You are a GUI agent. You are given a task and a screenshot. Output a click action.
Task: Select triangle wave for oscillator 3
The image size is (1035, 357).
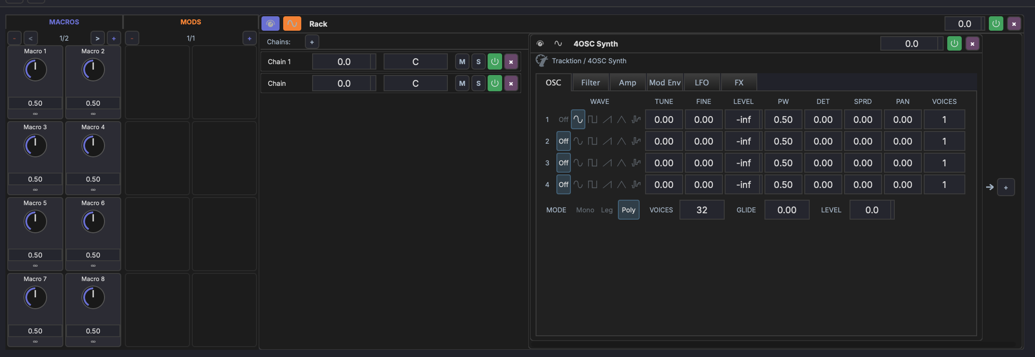[622, 163]
